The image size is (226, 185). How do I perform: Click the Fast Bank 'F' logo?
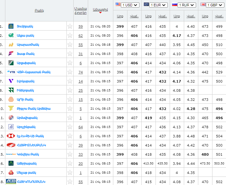coord(11,54)
